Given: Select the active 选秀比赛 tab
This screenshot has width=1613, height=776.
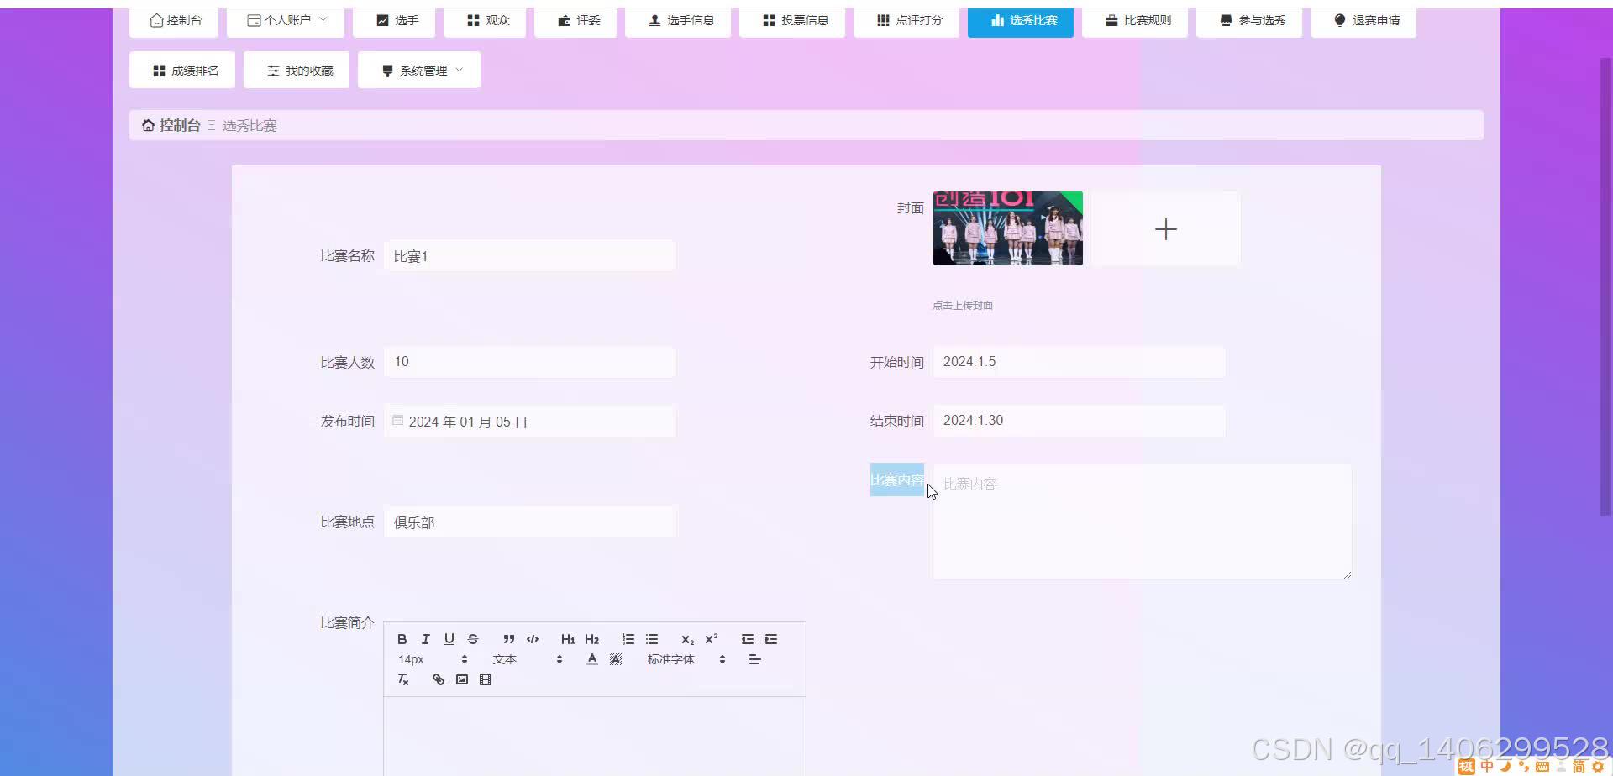Looking at the screenshot, I should [x=1021, y=20].
